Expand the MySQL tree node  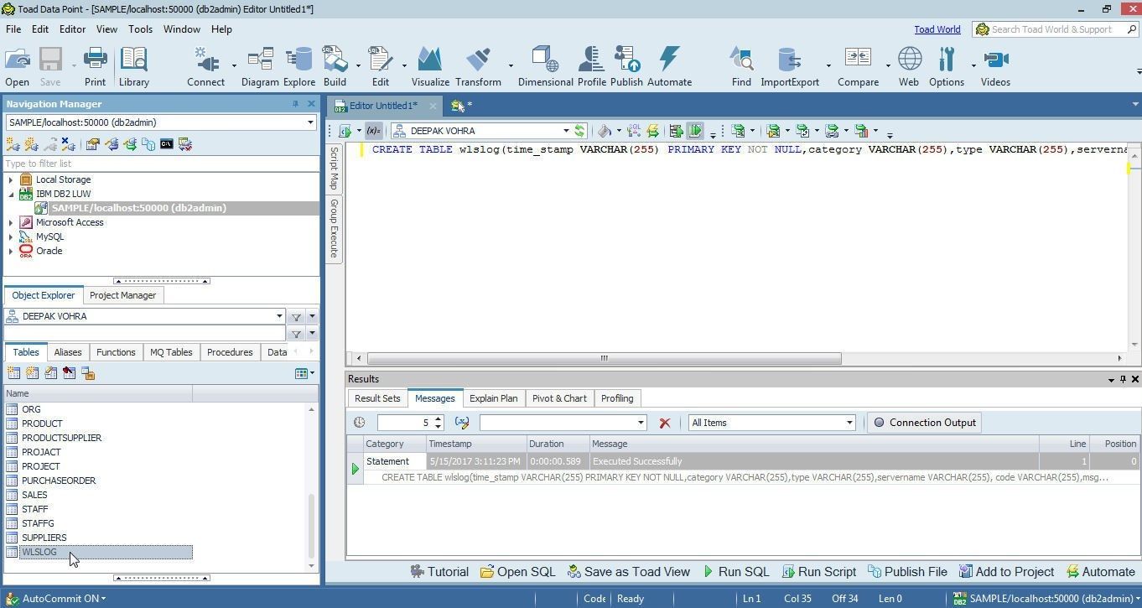tap(11, 236)
